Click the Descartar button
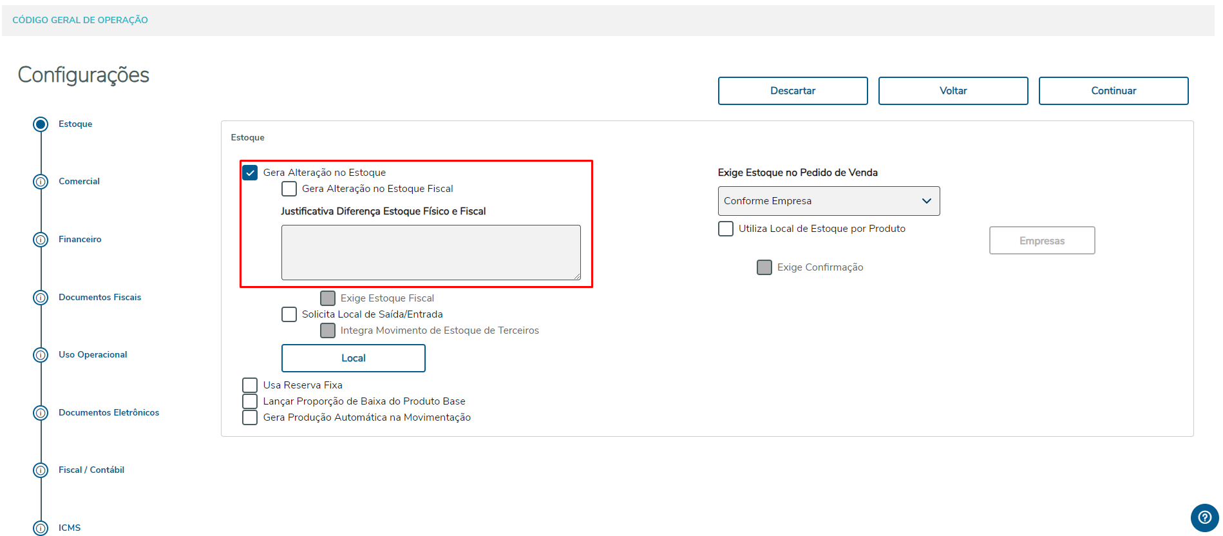This screenshot has width=1223, height=536. point(792,91)
